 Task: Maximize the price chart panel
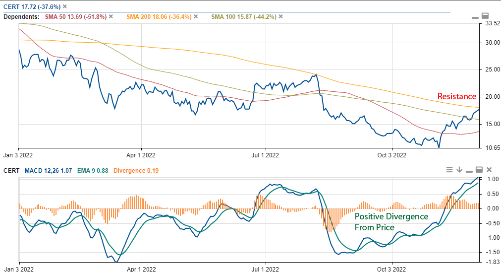pyautogui.click(x=485, y=16)
